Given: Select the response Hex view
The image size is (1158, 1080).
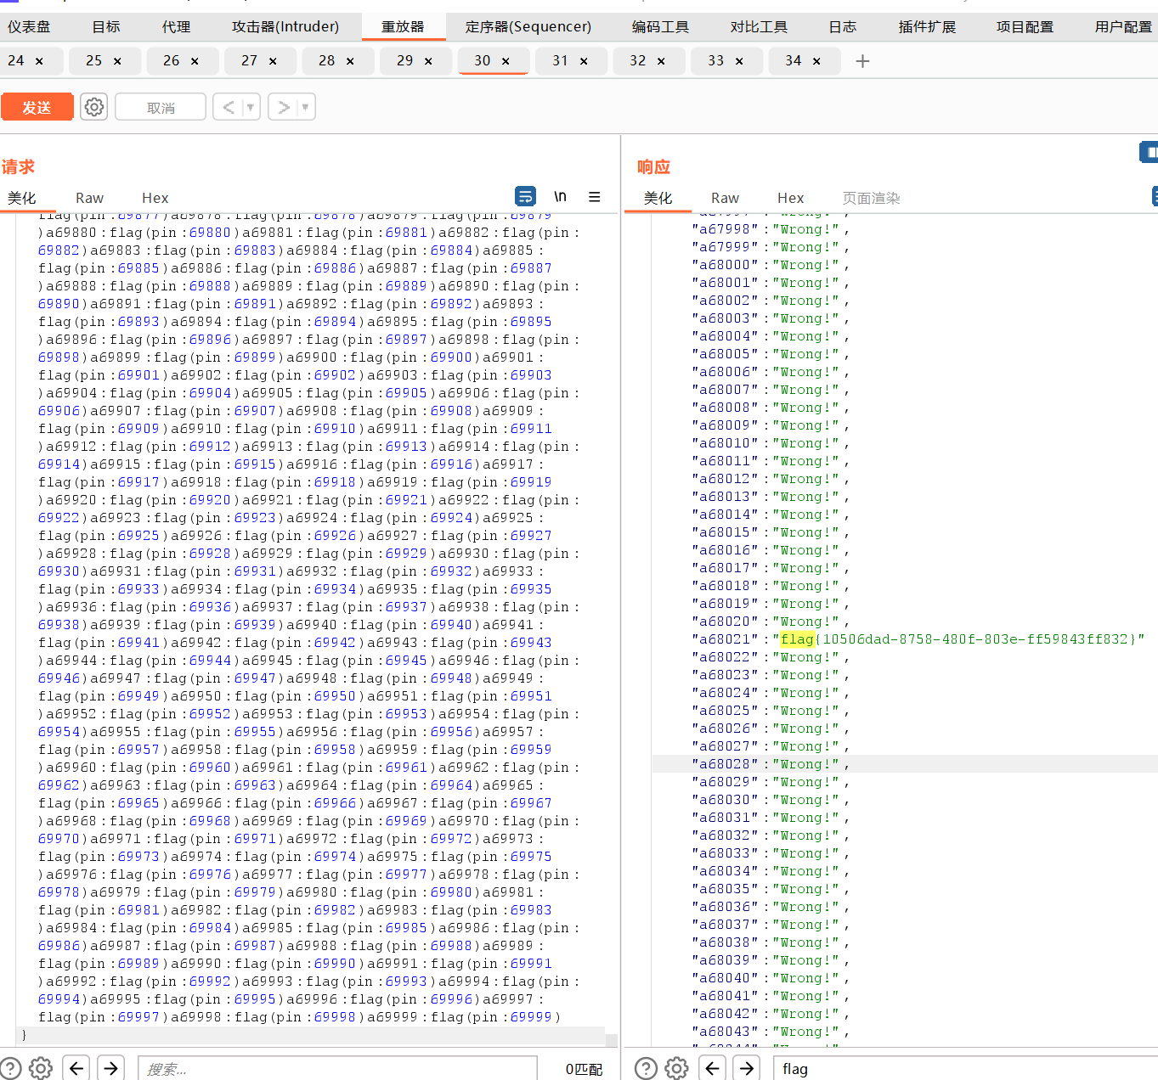Looking at the screenshot, I should pyautogui.click(x=790, y=198).
